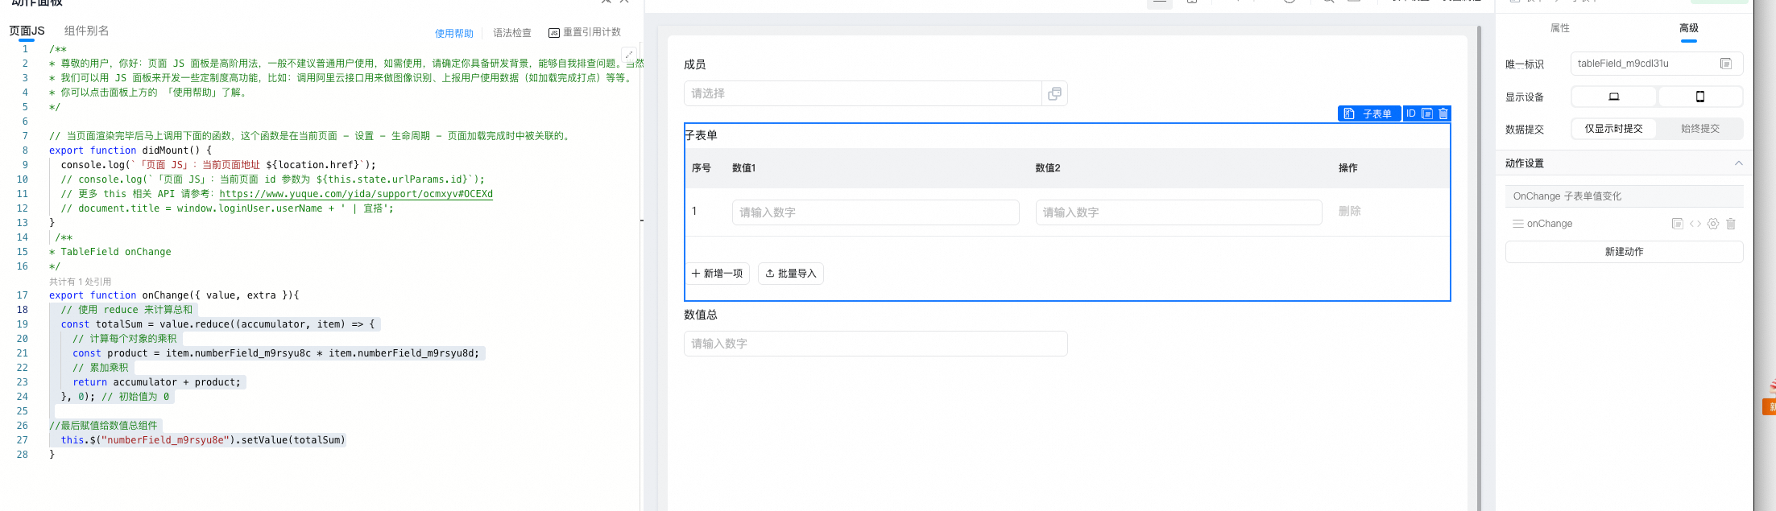Screen dimensions: 1776x511
Task: Open the 使用帮助 link
Action: [x=454, y=33]
